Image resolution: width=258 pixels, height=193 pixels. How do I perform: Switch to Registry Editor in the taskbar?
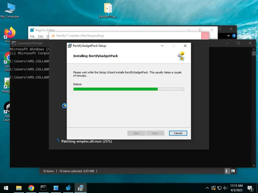[68, 188]
